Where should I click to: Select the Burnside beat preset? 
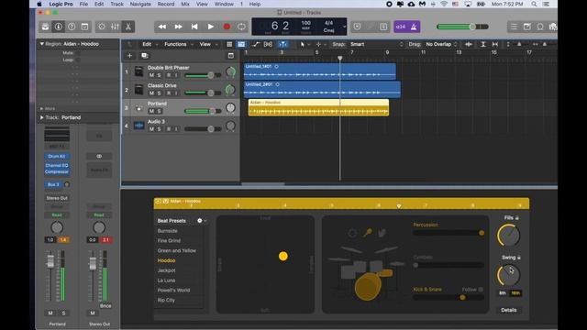click(167, 231)
